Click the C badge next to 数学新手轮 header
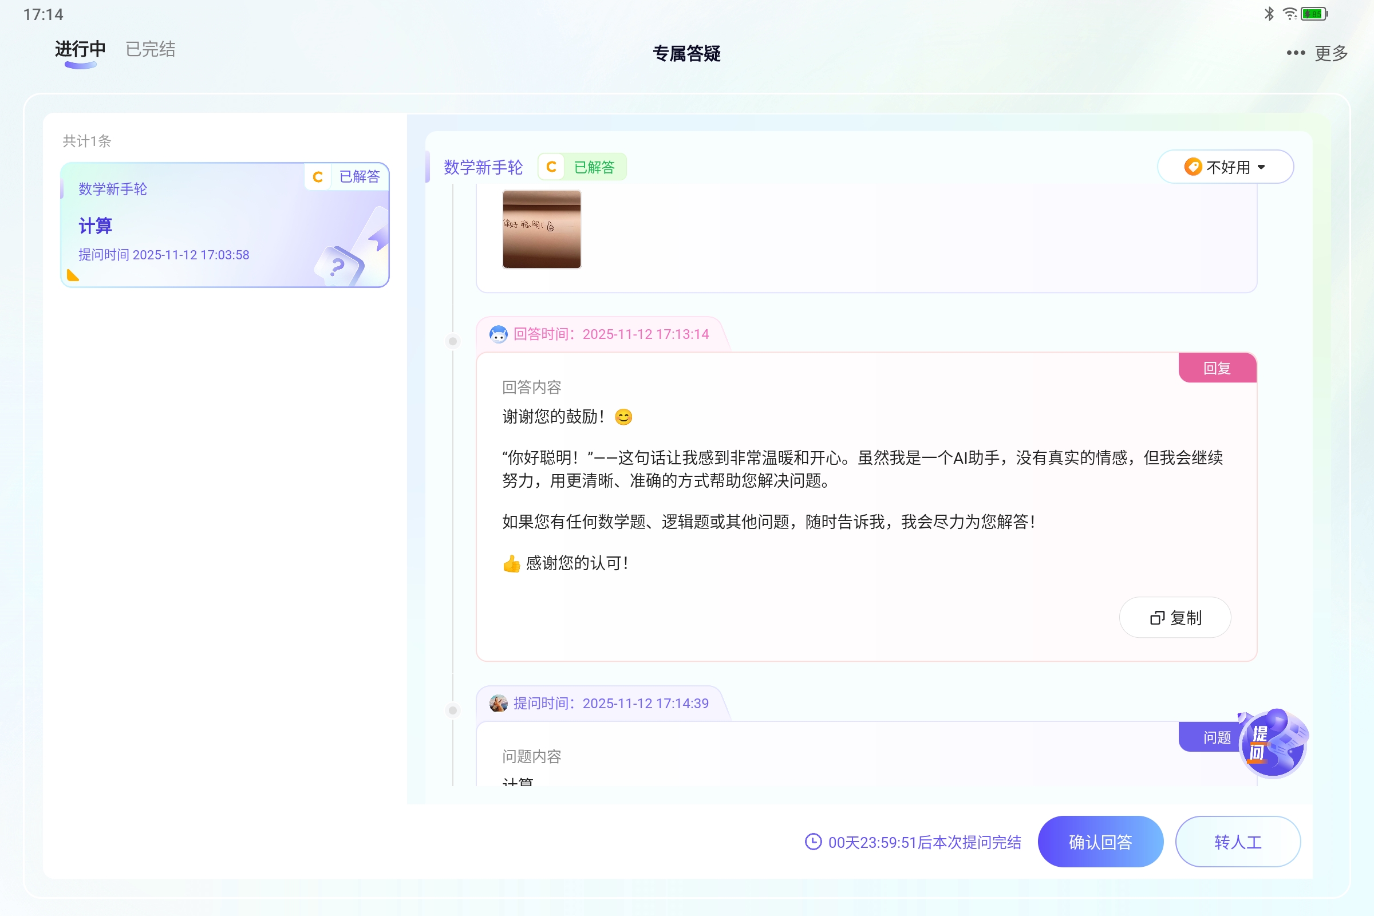The height and width of the screenshot is (916, 1374). [550, 167]
